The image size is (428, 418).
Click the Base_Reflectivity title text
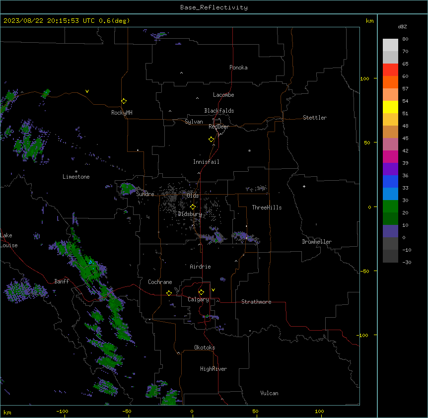tap(214, 7)
